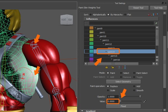Click the purple color swatch of joint16

(91, 59)
